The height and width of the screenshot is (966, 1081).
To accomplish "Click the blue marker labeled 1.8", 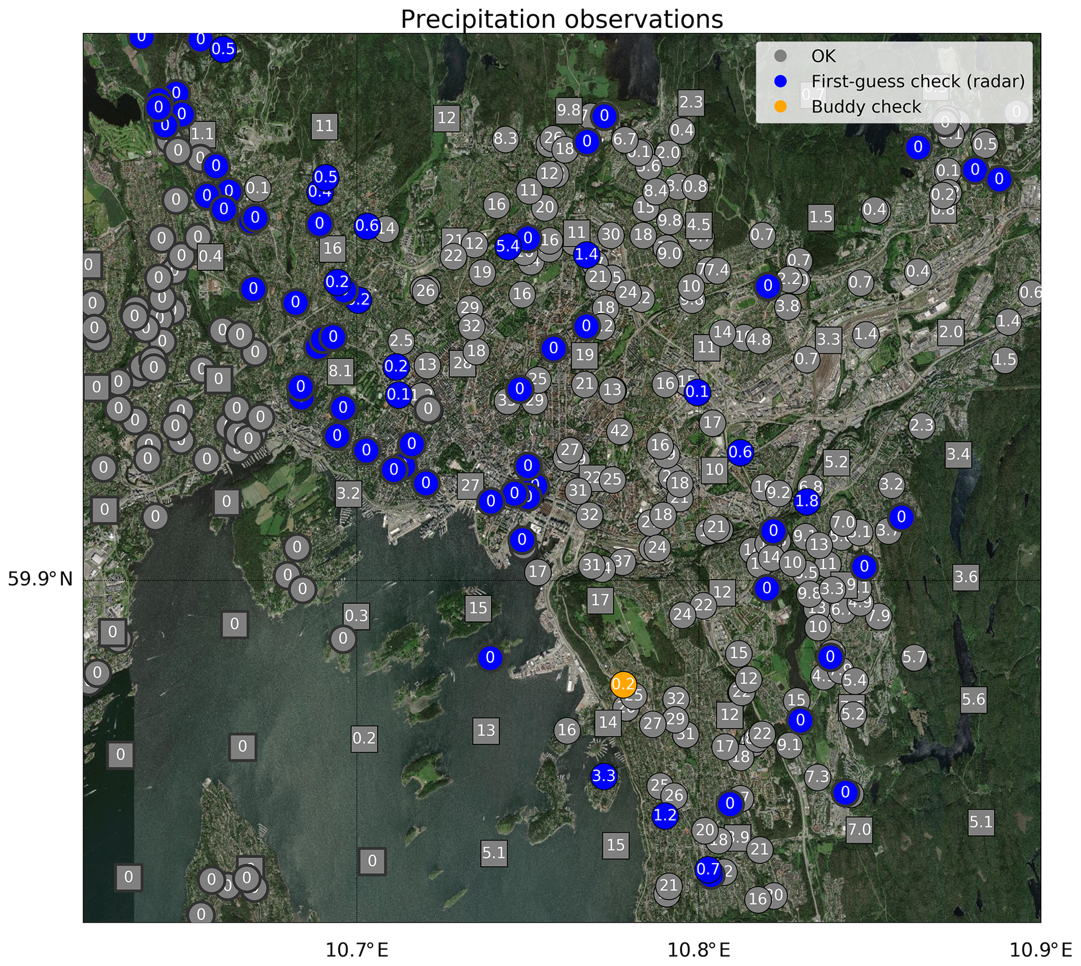I will click(806, 501).
